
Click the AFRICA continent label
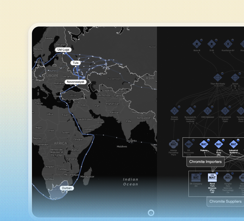point(60,143)
